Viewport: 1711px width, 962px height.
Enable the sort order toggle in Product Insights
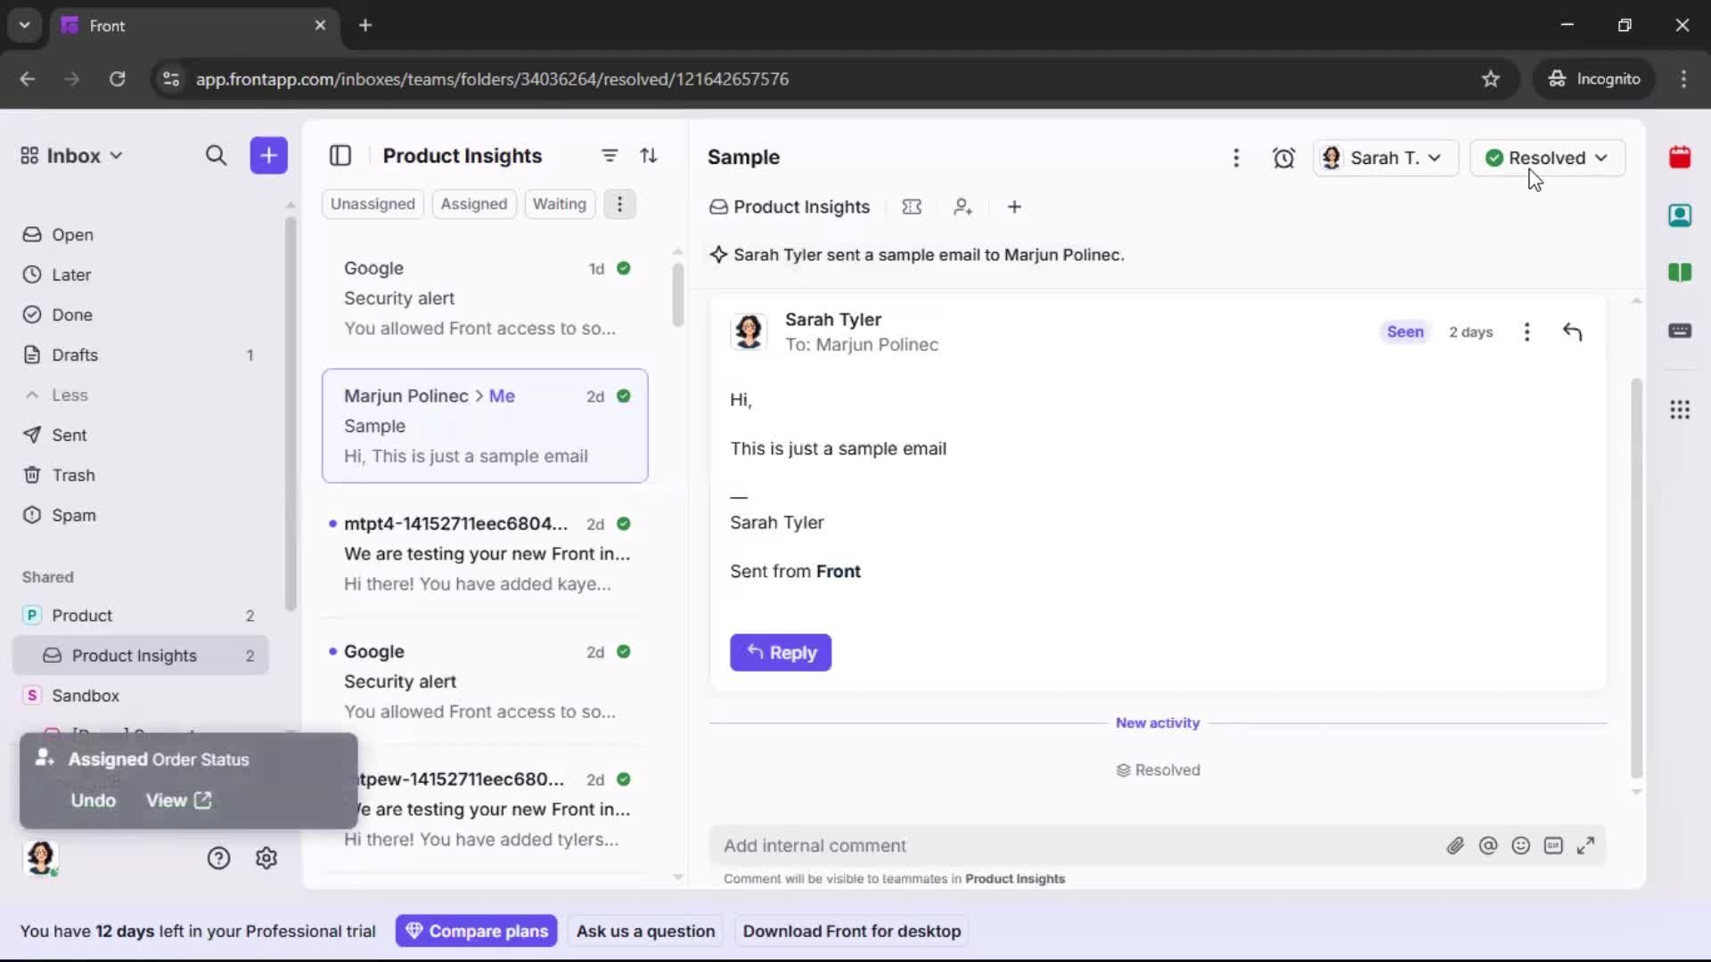tap(651, 156)
